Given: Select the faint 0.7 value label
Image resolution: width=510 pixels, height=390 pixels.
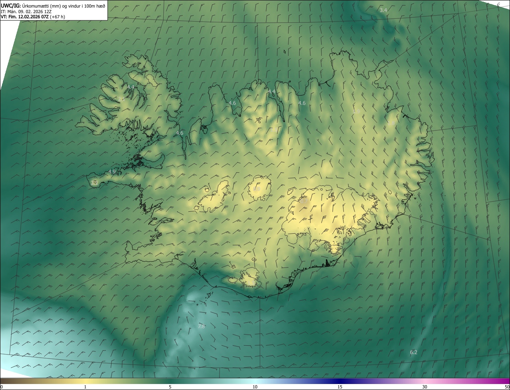Looking at the screenshot, I should [304, 201].
